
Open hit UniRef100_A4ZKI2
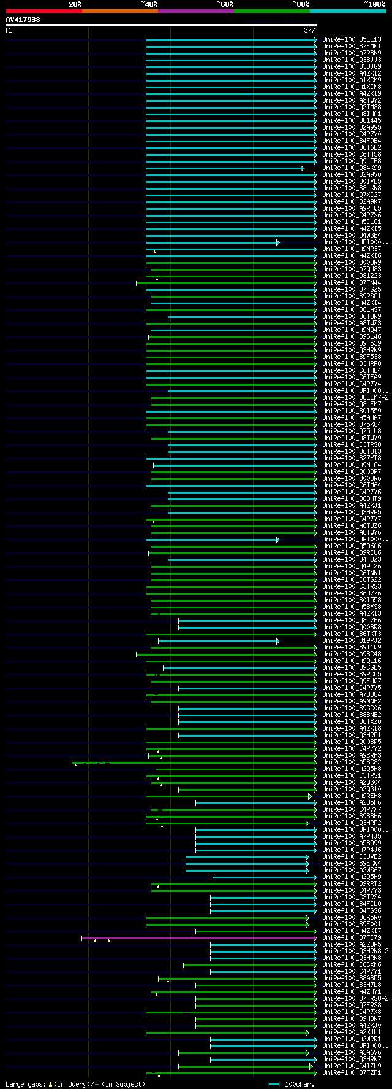click(352, 73)
